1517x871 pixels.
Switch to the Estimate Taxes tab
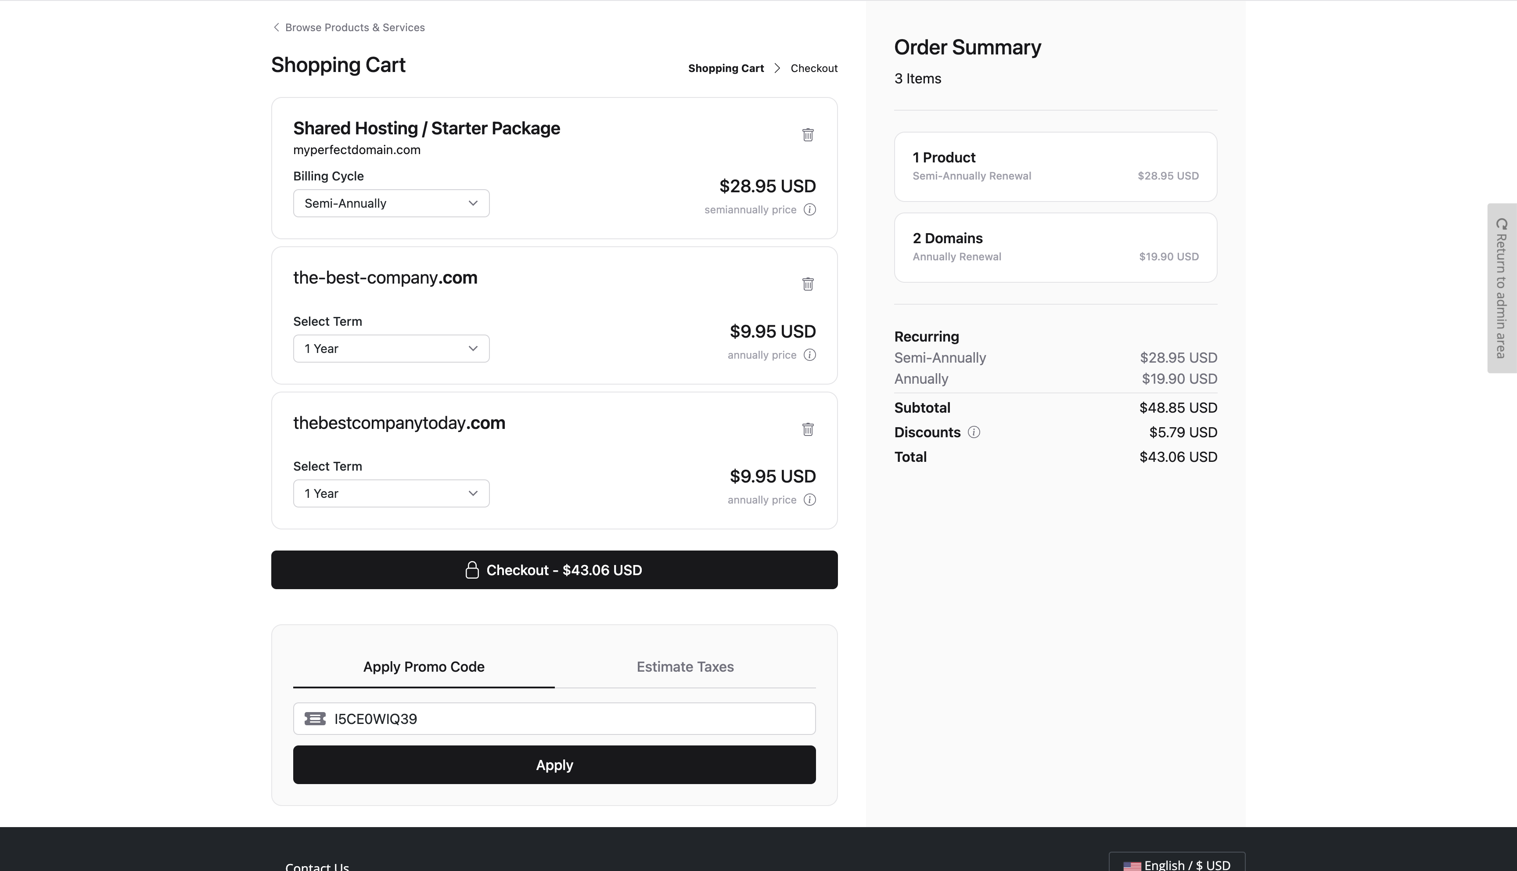pyautogui.click(x=685, y=666)
